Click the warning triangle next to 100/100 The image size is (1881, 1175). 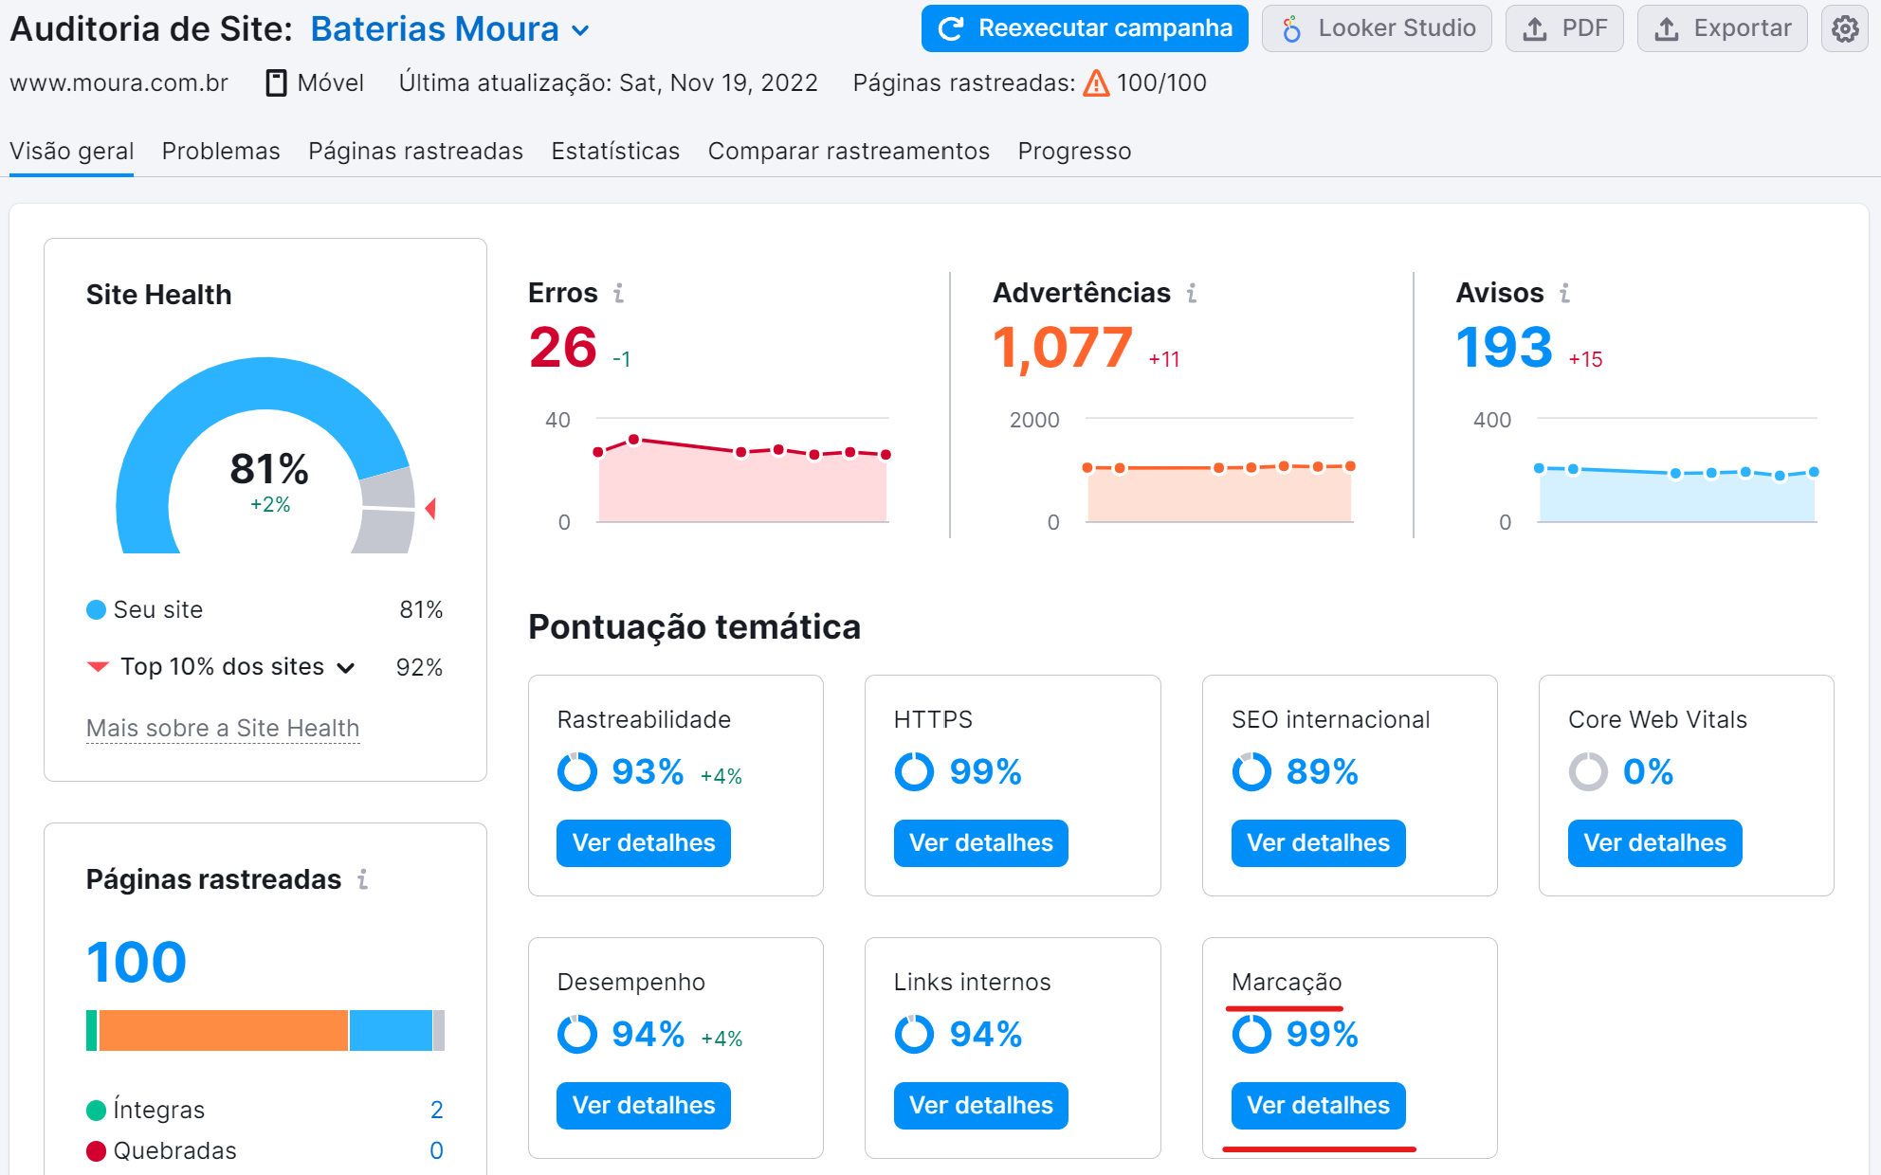[1095, 84]
